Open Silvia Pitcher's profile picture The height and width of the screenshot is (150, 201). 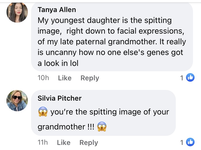point(17,101)
